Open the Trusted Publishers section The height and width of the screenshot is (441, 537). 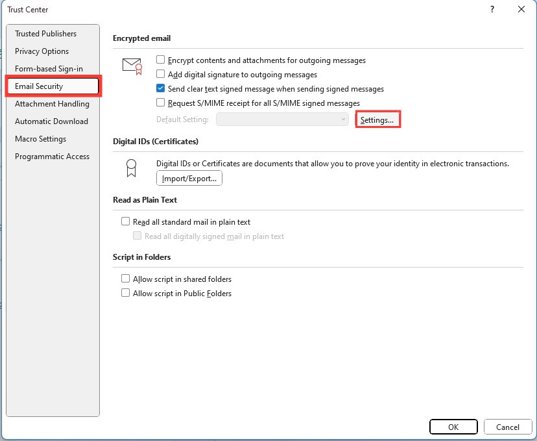(x=45, y=34)
